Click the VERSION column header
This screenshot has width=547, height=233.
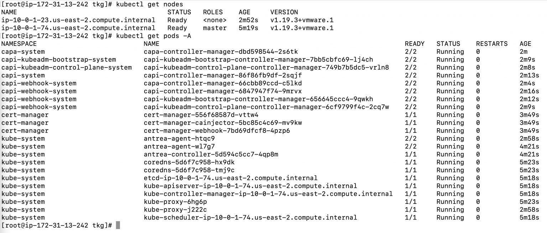tap(284, 12)
